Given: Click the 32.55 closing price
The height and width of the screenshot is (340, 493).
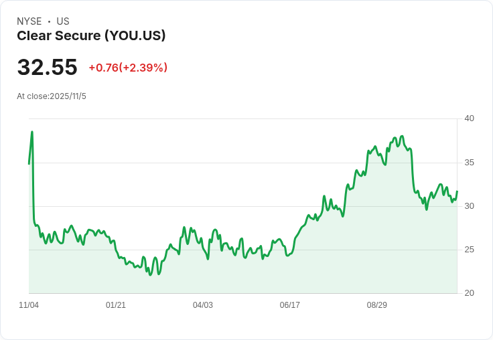Looking at the screenshot, I should [47, 67].
